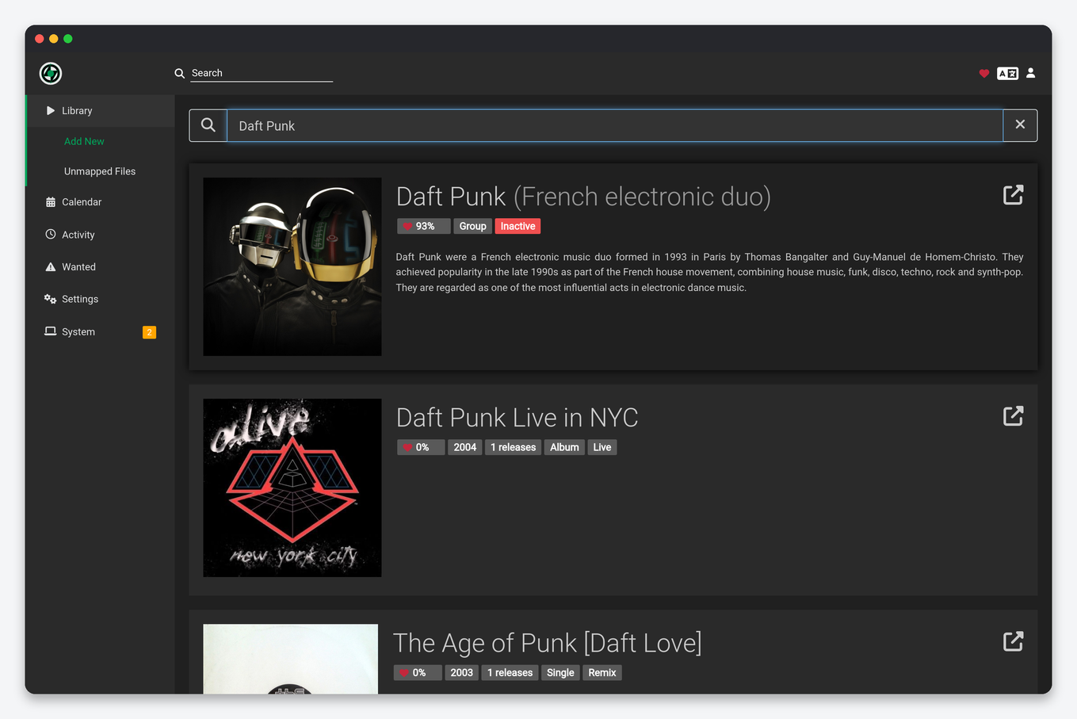This screenshot has height=719, width=1077.
Task: Click The Age of Punk [Daft Love] title
Action: tap(548, 643)
